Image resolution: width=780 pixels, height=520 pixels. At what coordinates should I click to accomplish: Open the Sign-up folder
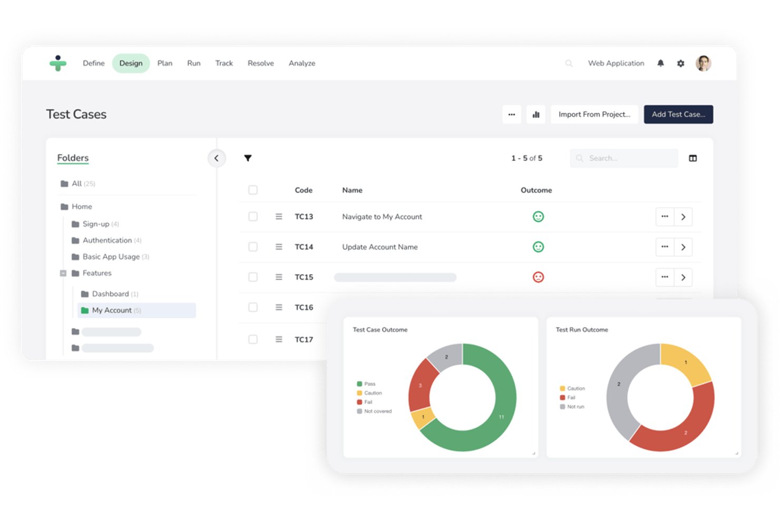[95, 224]
